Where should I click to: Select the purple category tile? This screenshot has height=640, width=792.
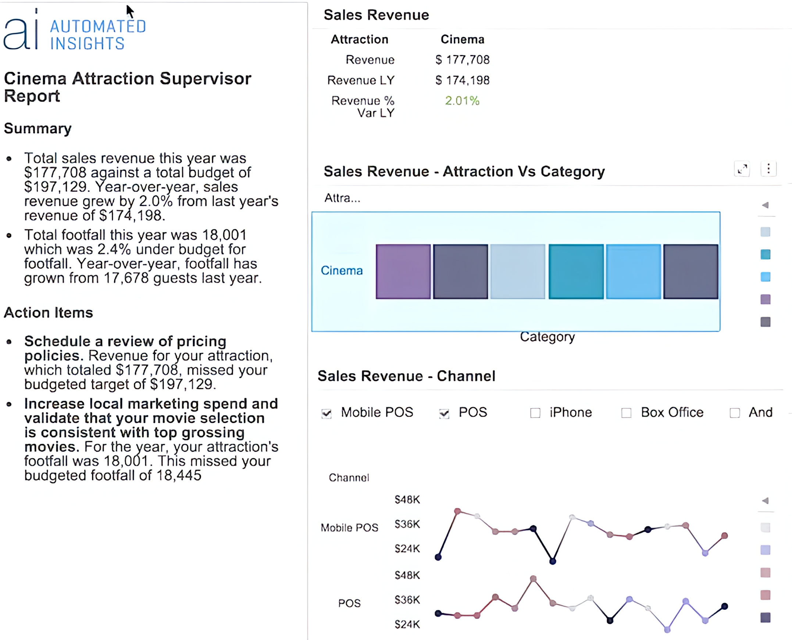tap(403, 271)
